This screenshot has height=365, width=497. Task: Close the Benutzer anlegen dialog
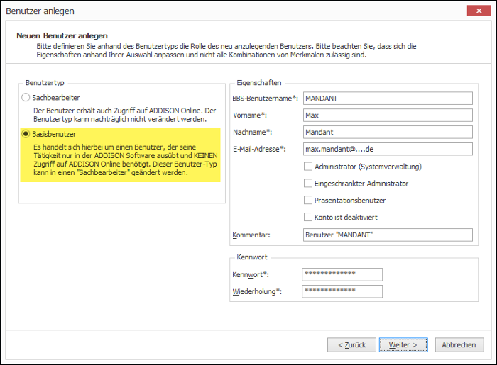click(x=479, y=11)
